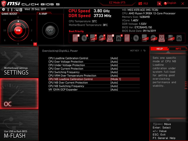188x141 pixels.
Task: Select the legacy USB CD/DVD boot icon
Action: pos(153,38)
